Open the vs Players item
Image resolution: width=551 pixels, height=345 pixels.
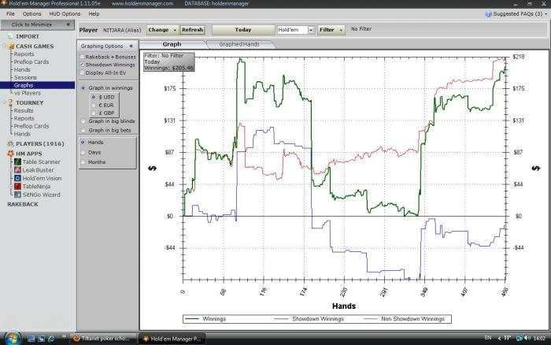(x=28, y=93)
